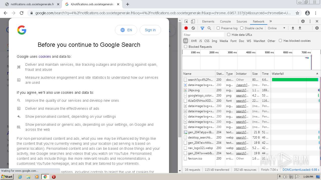Sort by the Size column header

256,74
